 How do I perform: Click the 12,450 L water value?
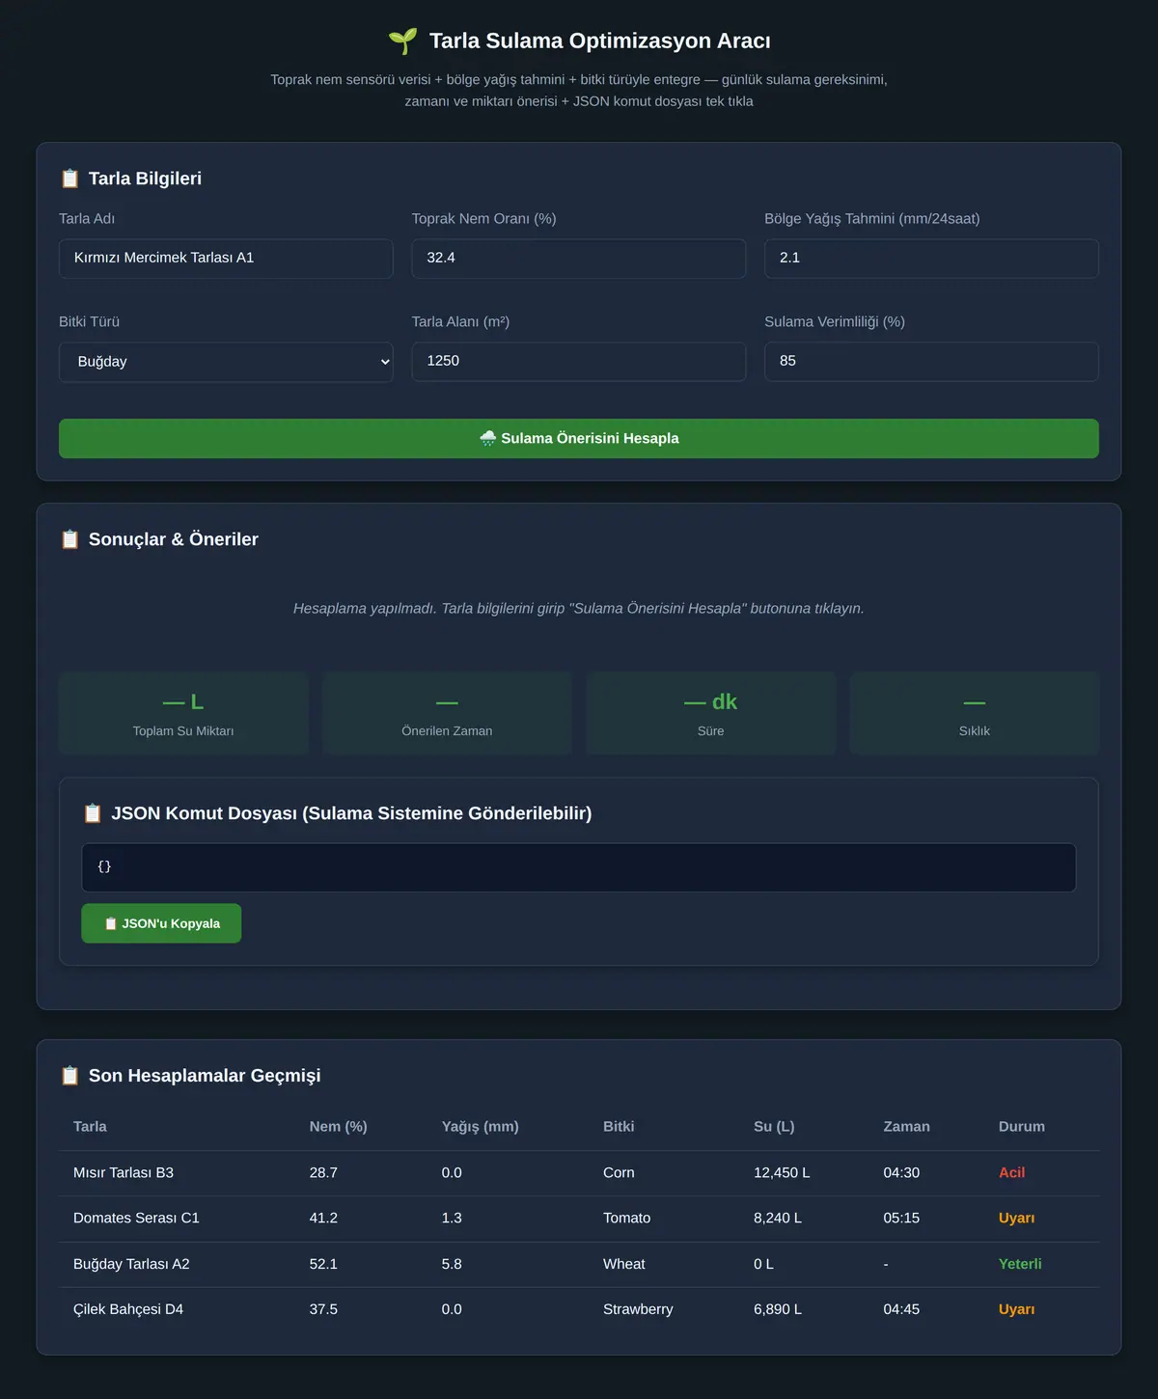click(x=782, y=1173)
